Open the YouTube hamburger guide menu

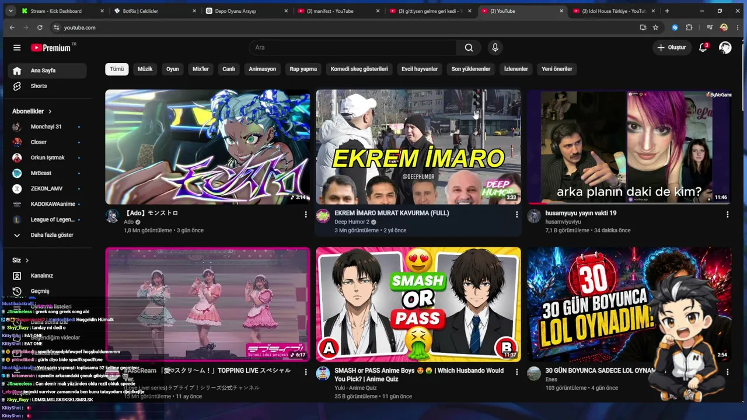pos(17,48)
